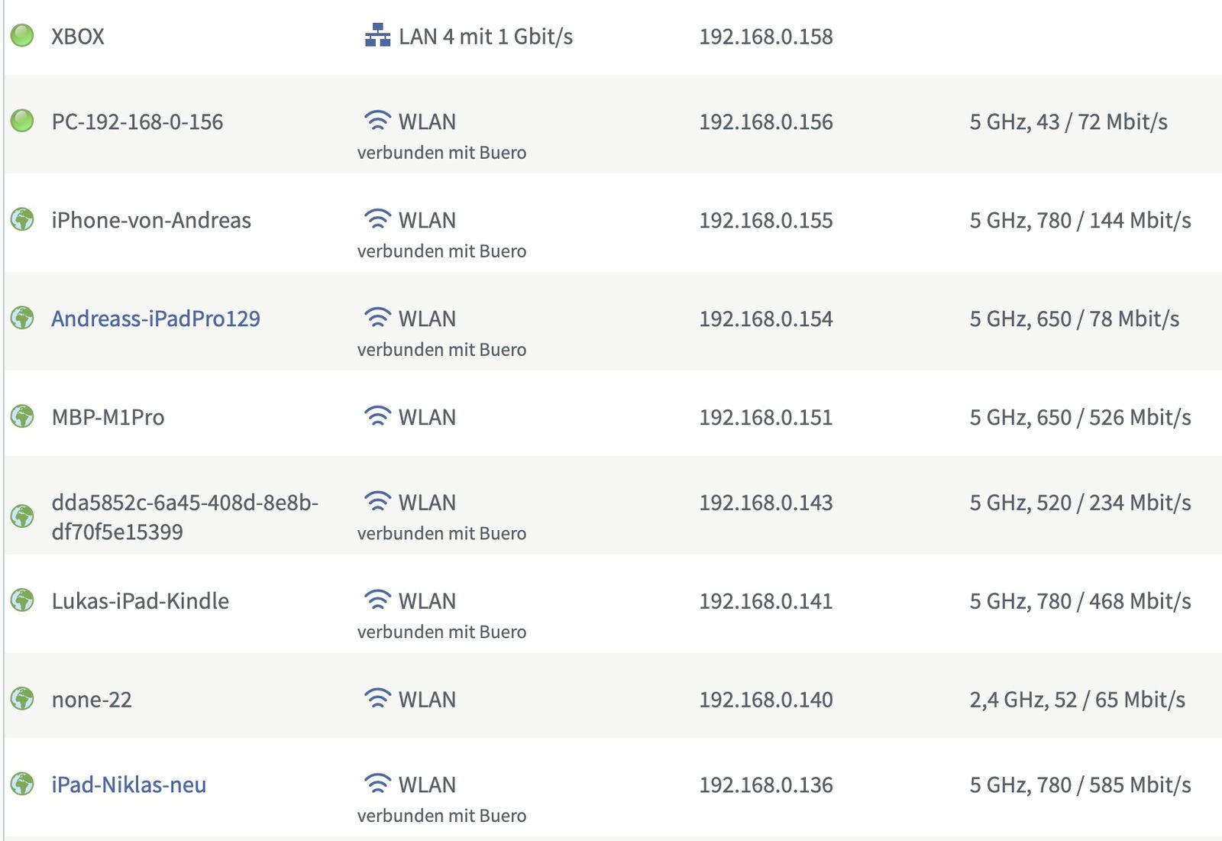Click the WLAN icon in MBP-M1Pro row
The height and width of the screenshot is (841, 1222).
coord(377,416)
